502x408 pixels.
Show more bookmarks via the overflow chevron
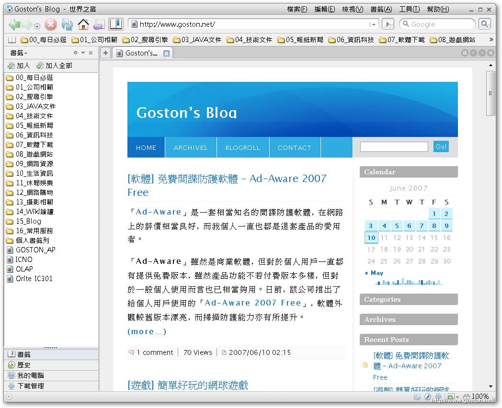coord(491,40)
